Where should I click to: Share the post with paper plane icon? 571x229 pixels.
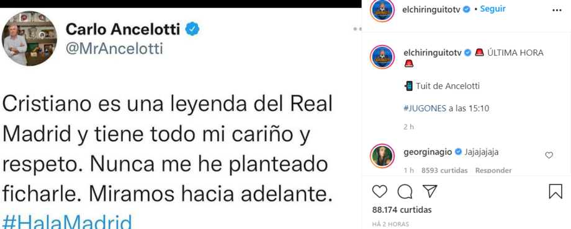[x=429, y=191]
